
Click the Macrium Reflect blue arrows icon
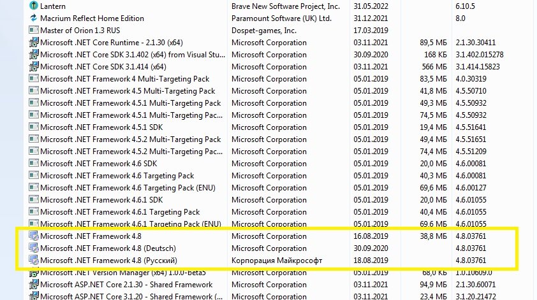pyautogui.click(x=34, y=18)
